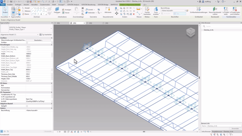Click the Rotate tool icon
Screen dimensions: 242x136
[x=124, y=11]
